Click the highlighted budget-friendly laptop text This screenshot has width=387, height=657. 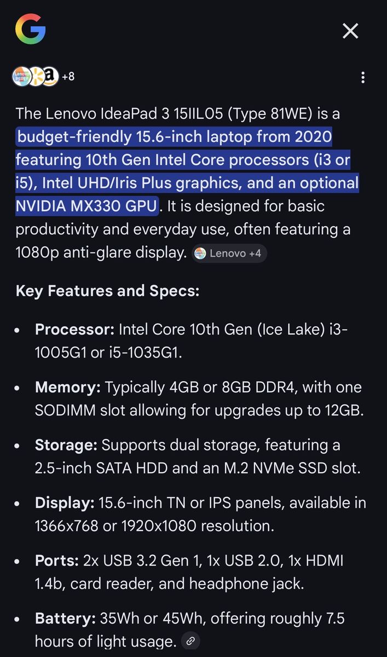click(175, 136)
